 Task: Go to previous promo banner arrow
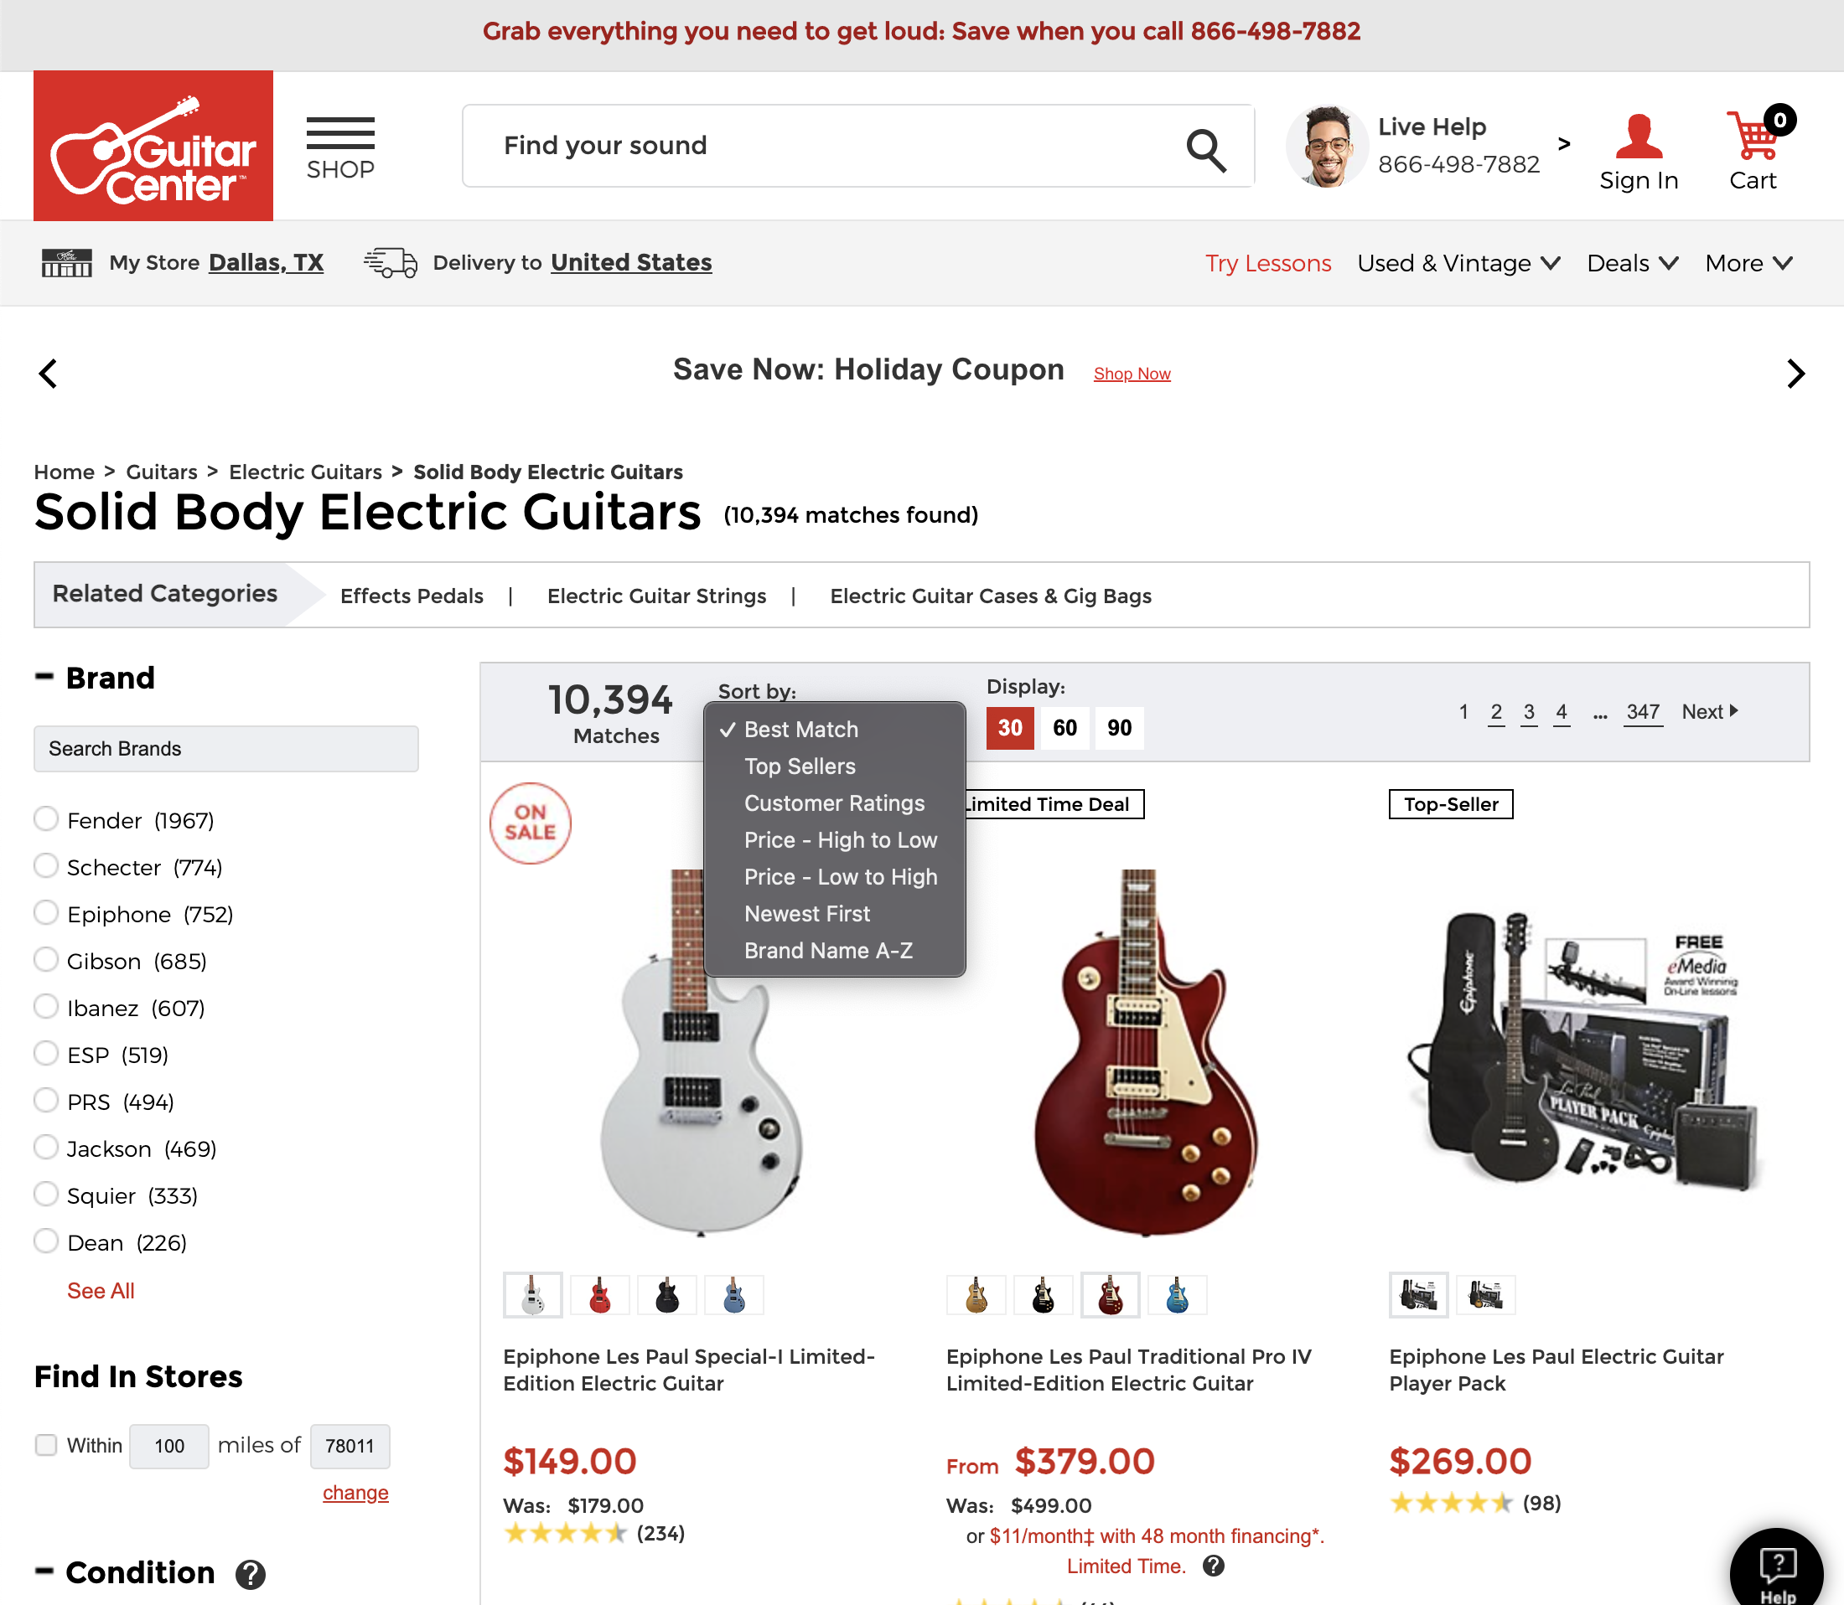coord(49,374)
